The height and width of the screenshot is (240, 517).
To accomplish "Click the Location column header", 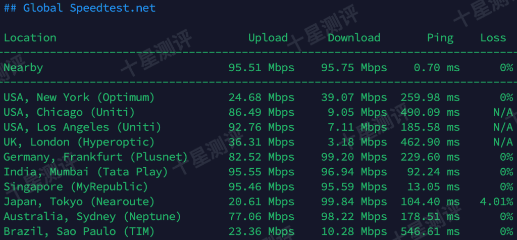I will click(30, 38).
